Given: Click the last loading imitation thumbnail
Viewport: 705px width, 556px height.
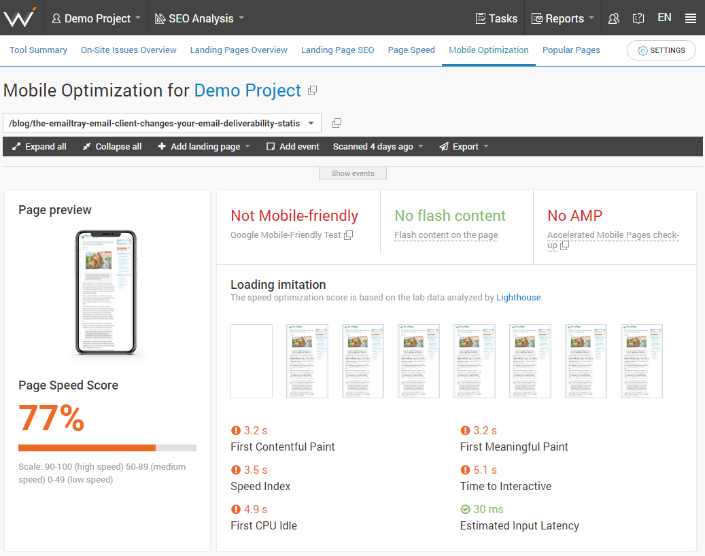Looking at the screenshot, I should [642, 361].
